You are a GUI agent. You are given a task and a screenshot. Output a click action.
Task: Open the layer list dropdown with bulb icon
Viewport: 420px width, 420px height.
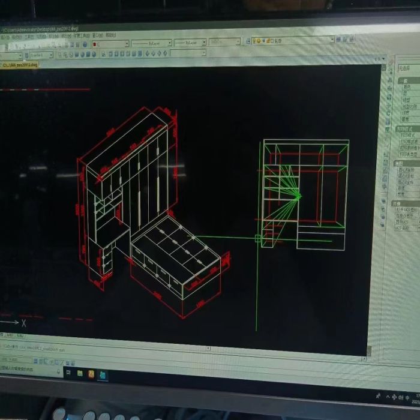pos(331,40)
